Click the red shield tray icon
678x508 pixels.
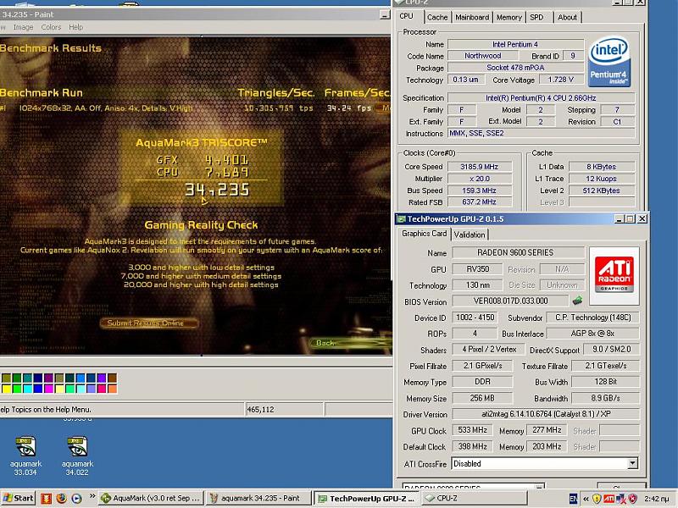tap(632, 499)
